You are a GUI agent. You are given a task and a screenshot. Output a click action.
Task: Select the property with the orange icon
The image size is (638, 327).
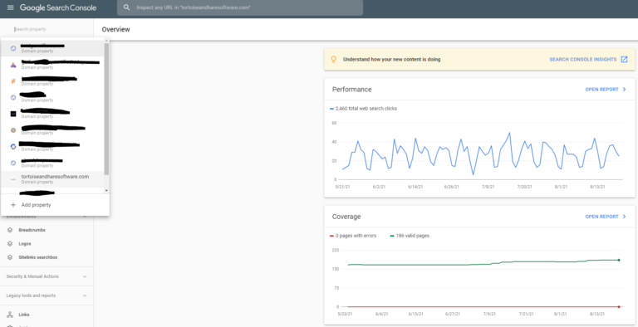52,81
